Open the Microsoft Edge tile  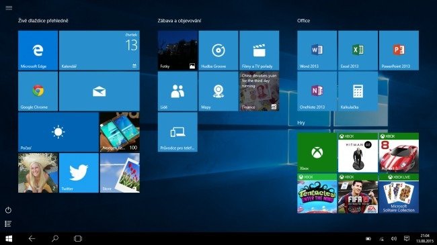pos(38,50)
